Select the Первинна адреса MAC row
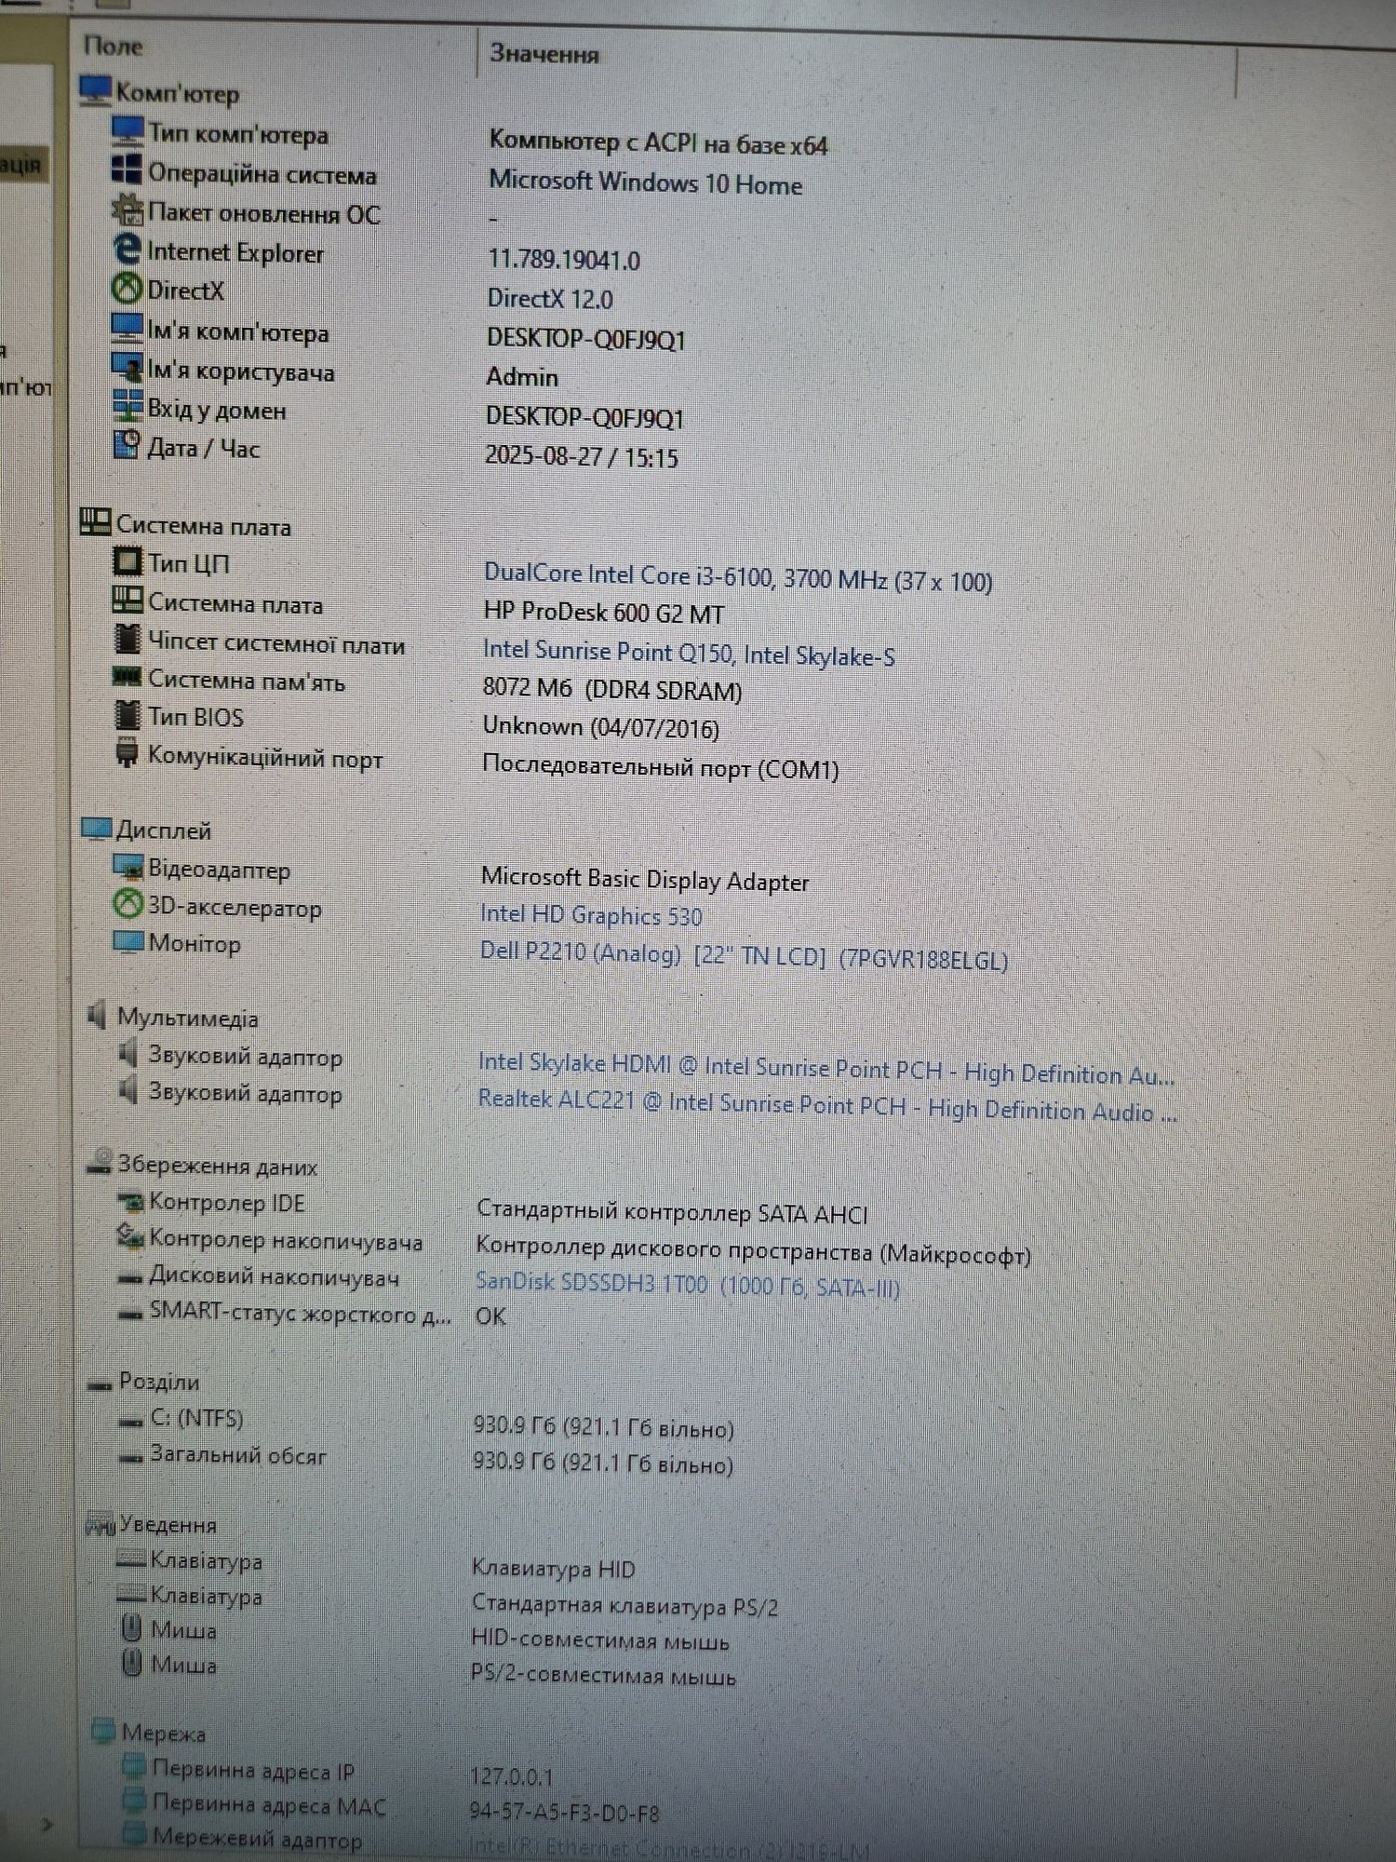Image resolution: width=1396 pixels, height=1862 pixels. tap(269, 1804)
